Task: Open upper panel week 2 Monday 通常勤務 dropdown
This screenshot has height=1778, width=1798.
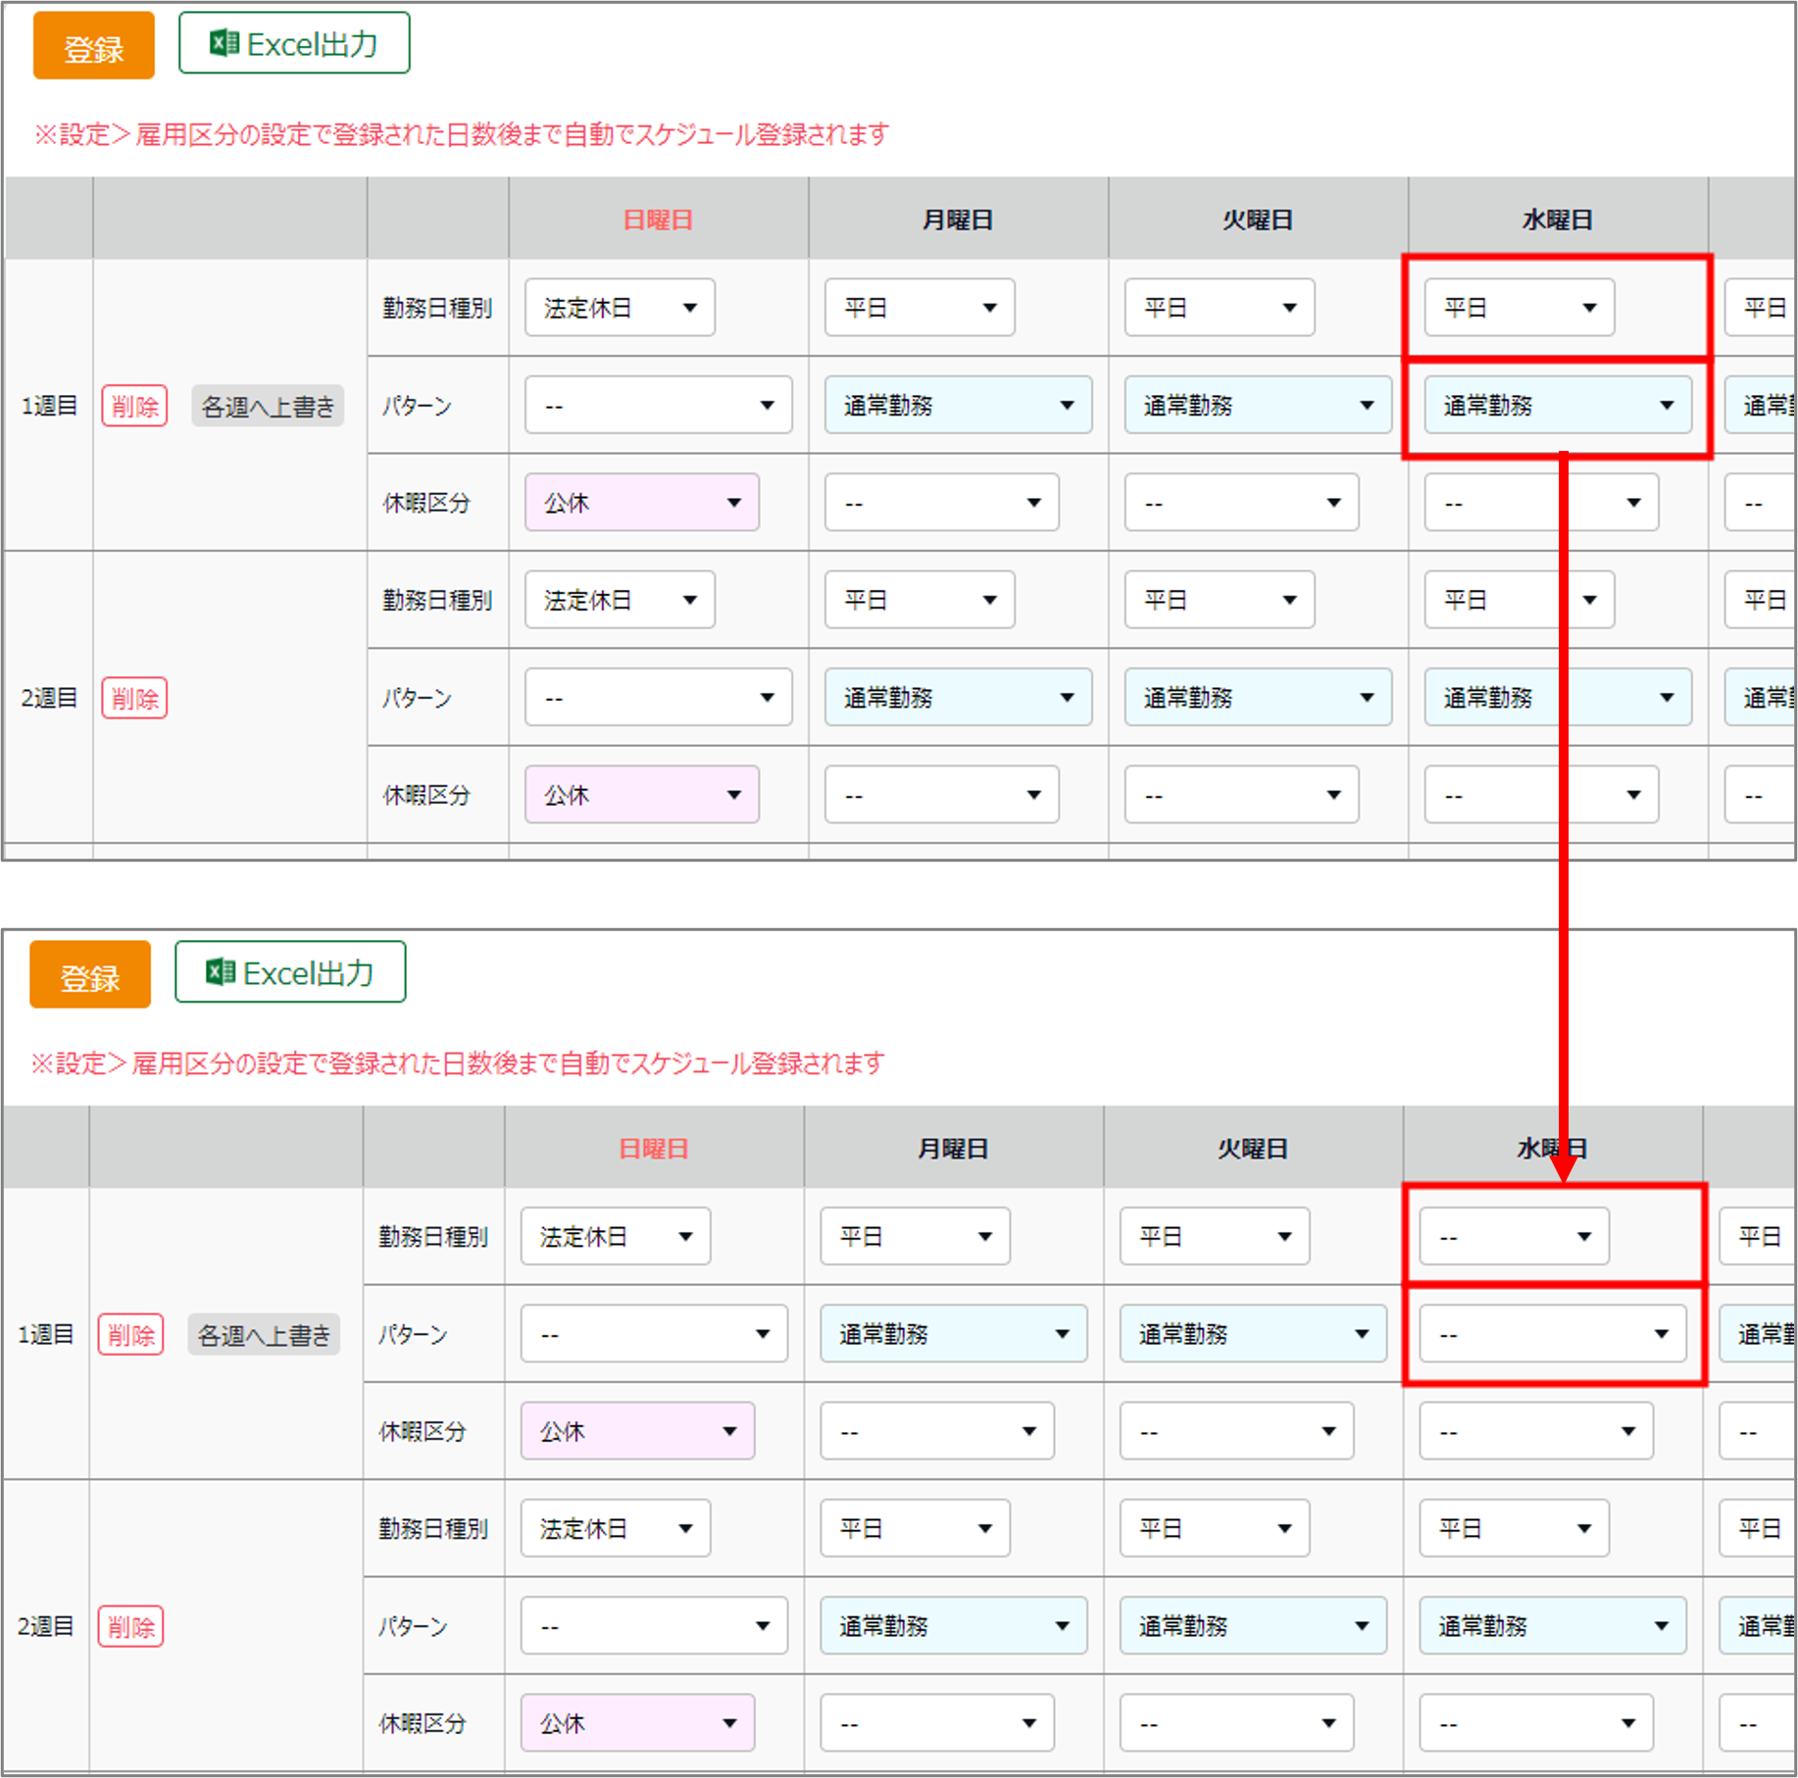Action: tap(957, 697)
